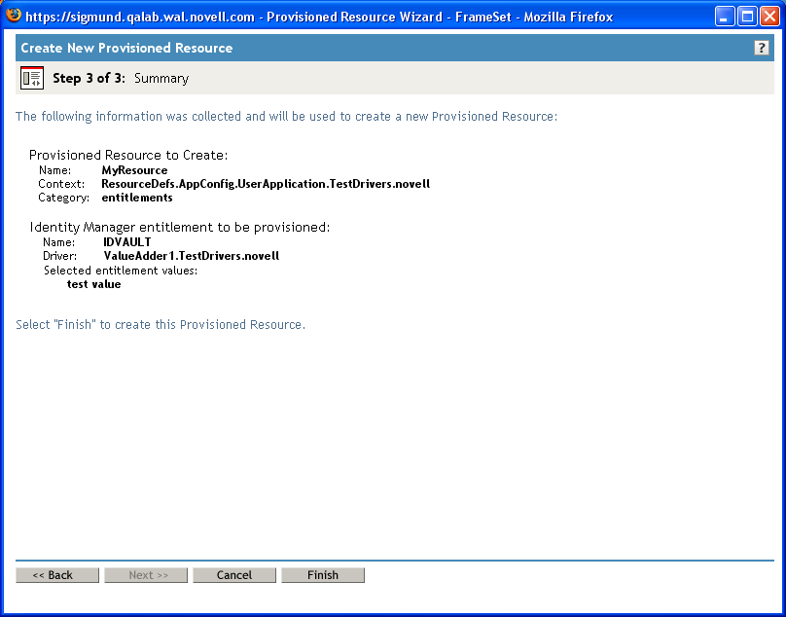Click Finish to create the resource
This screenshot has height=617, width=786.
pyautogui.click(x=323, y=575)
